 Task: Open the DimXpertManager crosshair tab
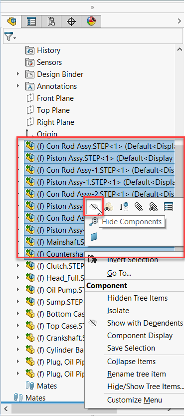click(71, 21)
